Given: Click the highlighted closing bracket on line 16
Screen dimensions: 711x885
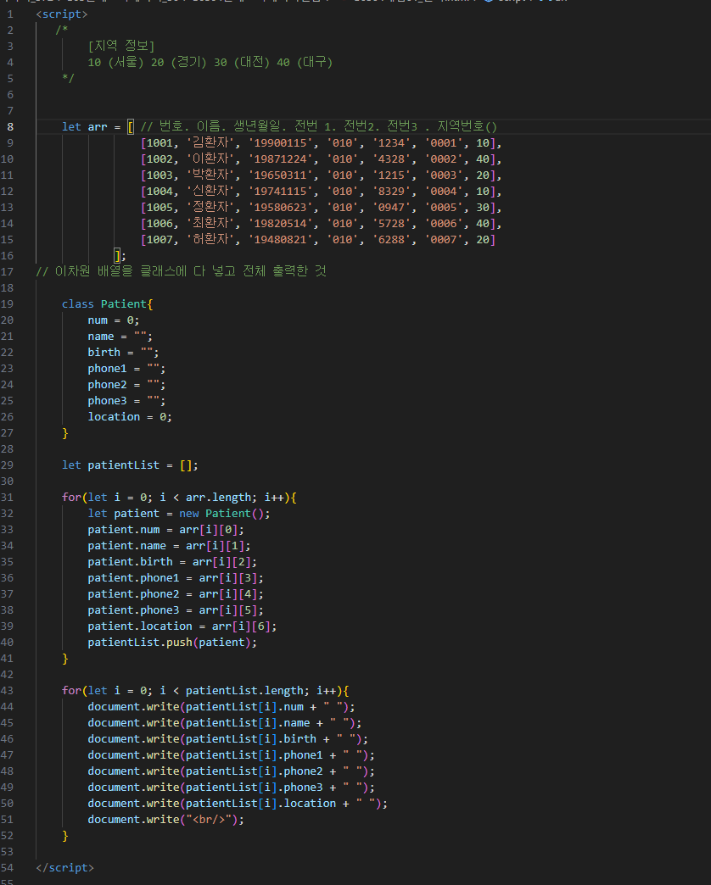Looking at the screenshot, I should click(117, 256).
